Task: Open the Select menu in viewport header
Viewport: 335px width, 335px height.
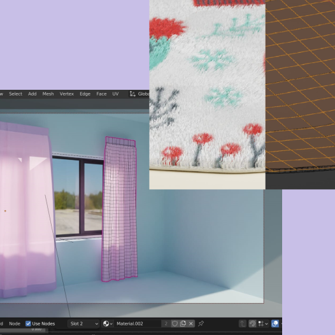Action: coord(15,94)
